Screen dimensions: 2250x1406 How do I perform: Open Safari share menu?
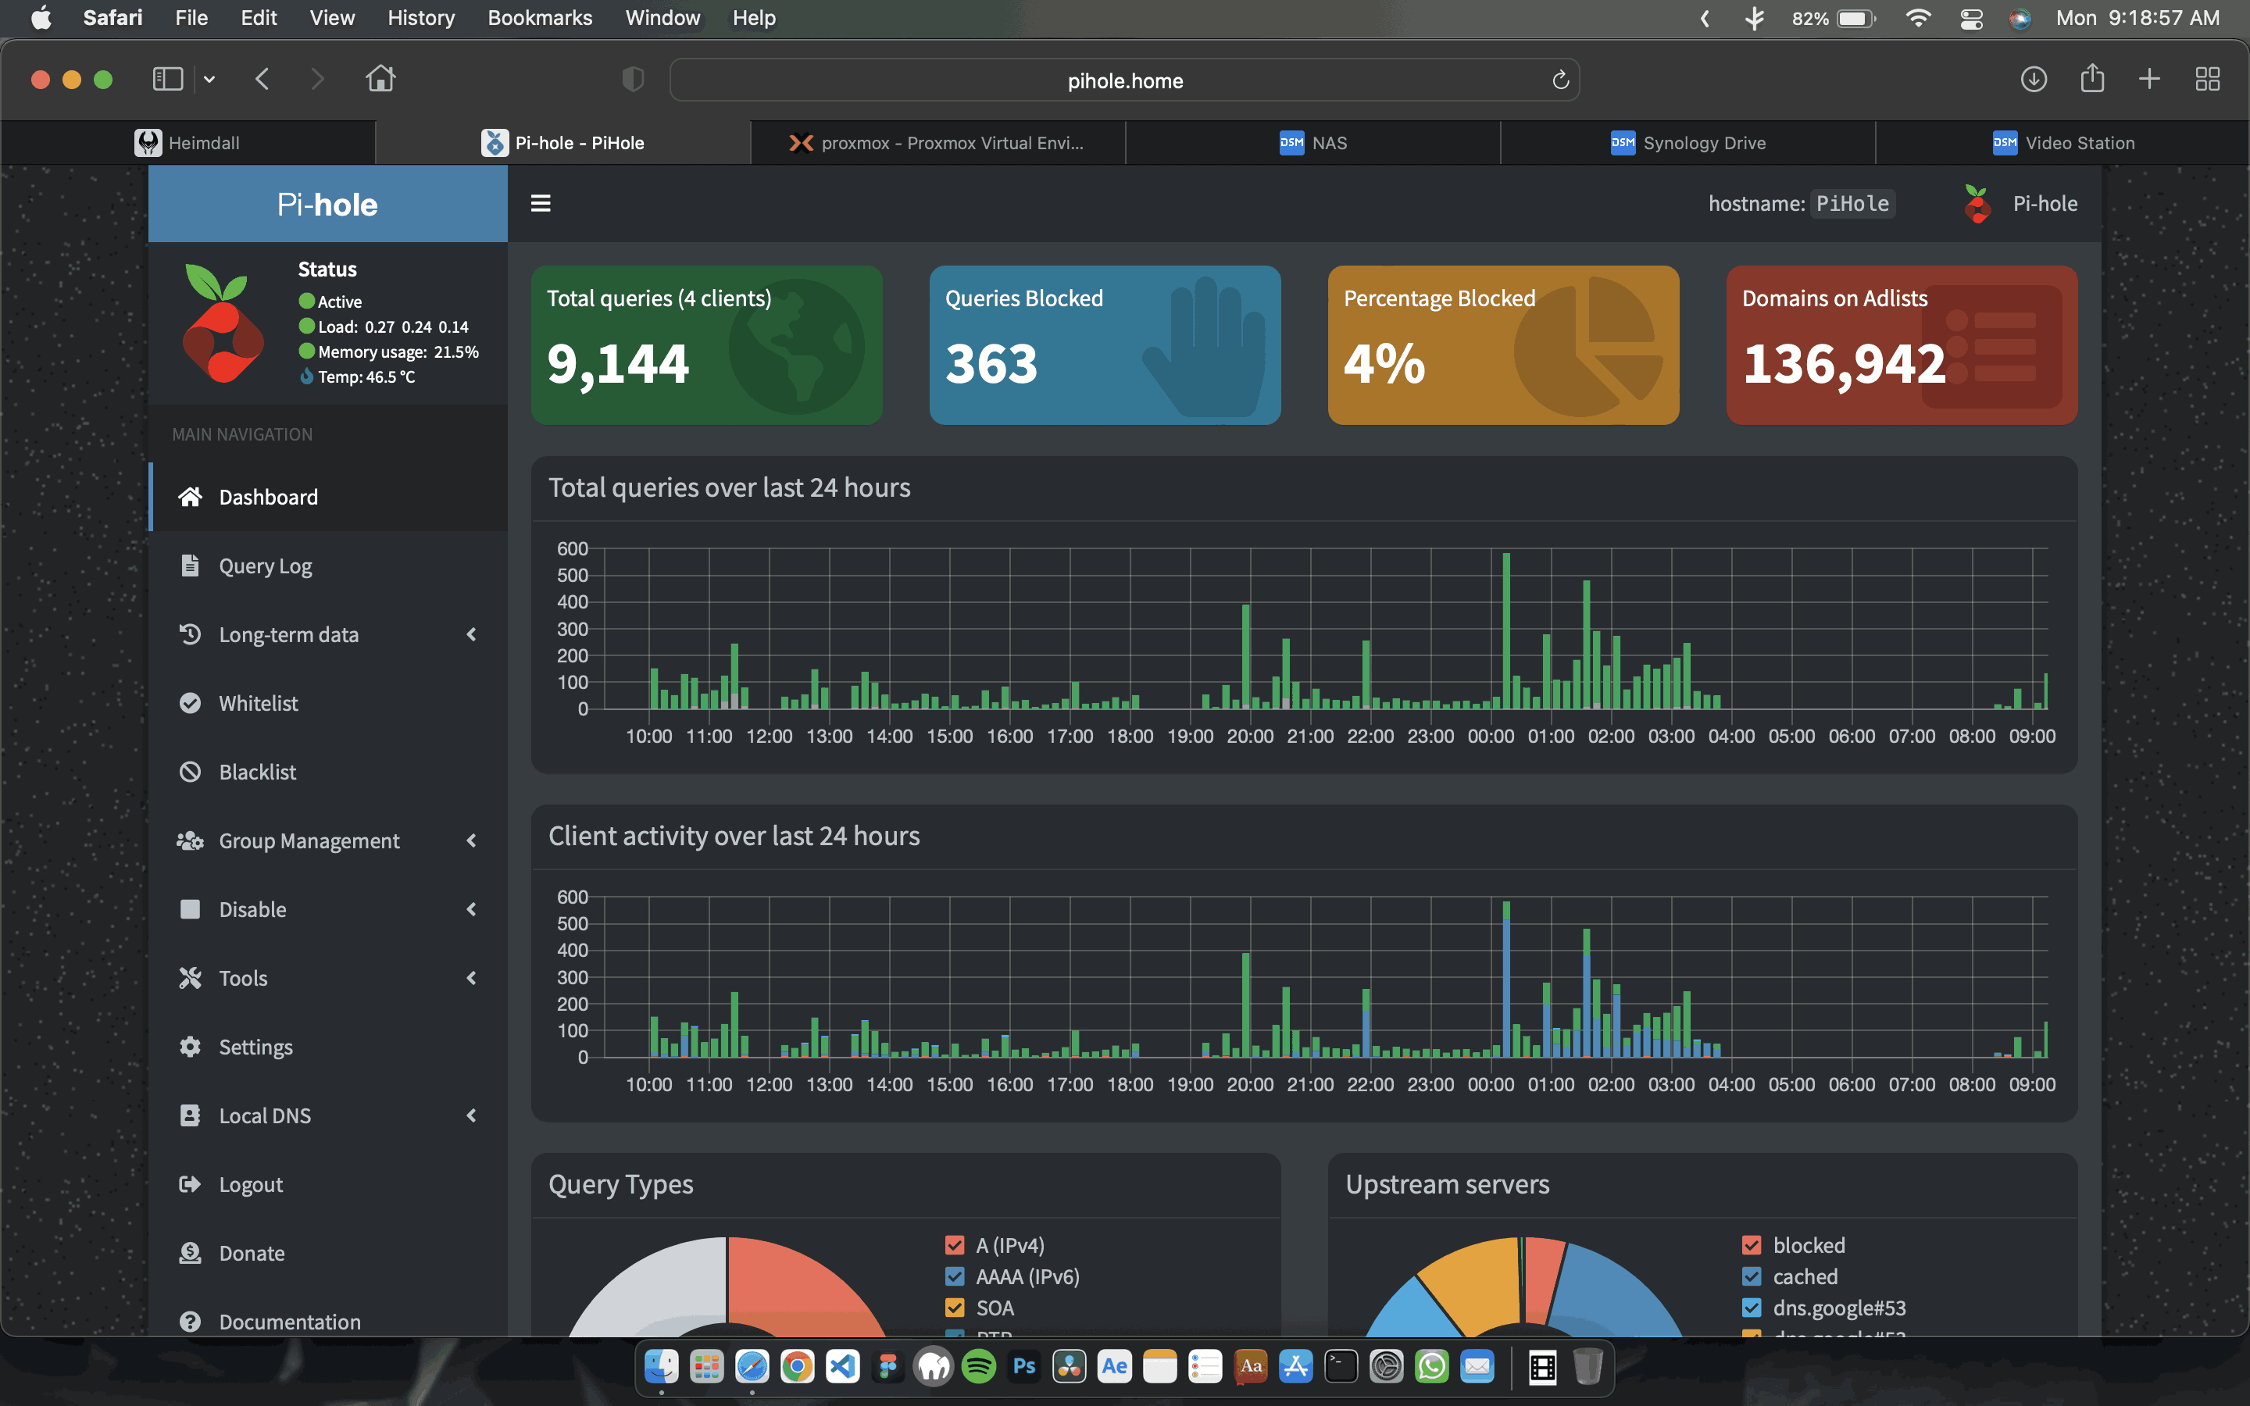pyautogui.click(x=2092, y=78)
